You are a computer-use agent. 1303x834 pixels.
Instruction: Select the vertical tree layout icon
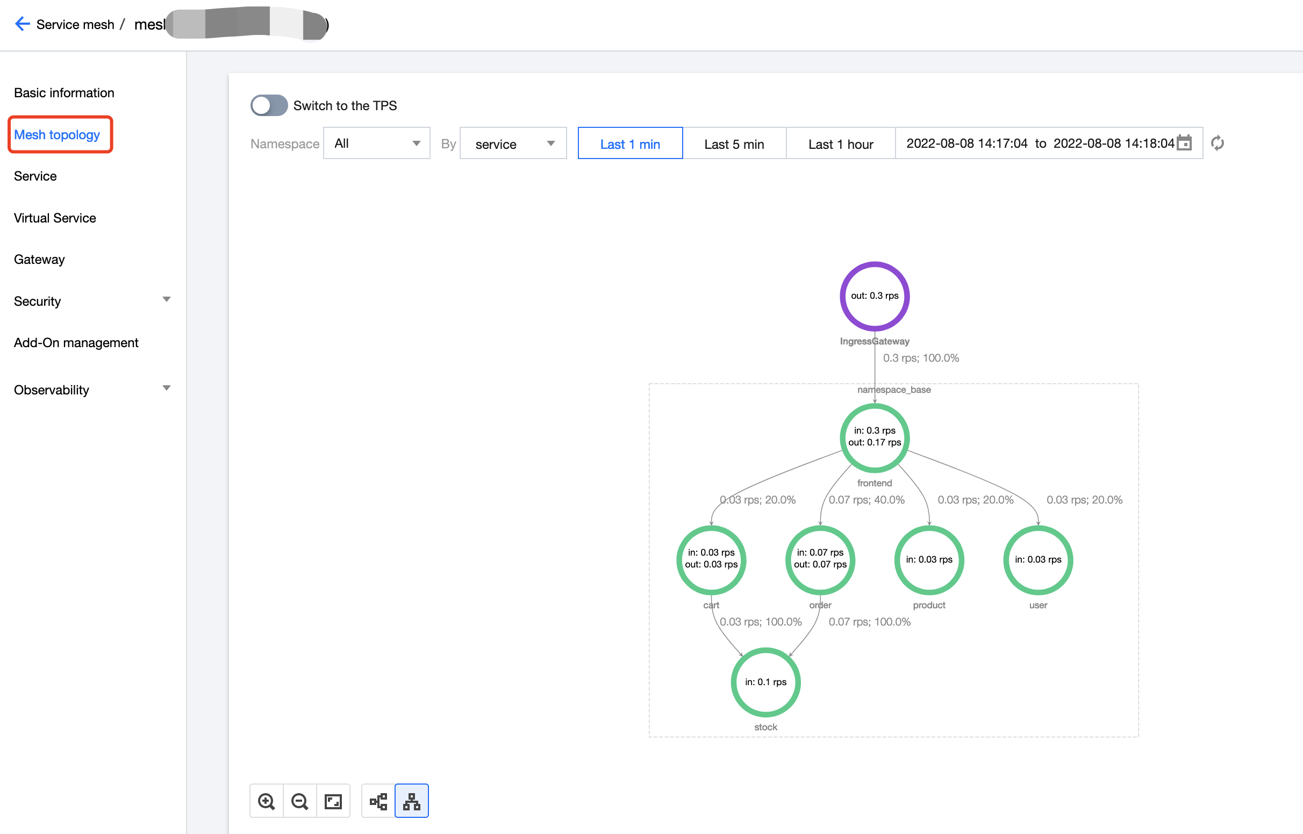pyautogui.click(x=412, y=801)
